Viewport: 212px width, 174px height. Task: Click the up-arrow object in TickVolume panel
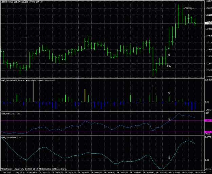(169, 157)
